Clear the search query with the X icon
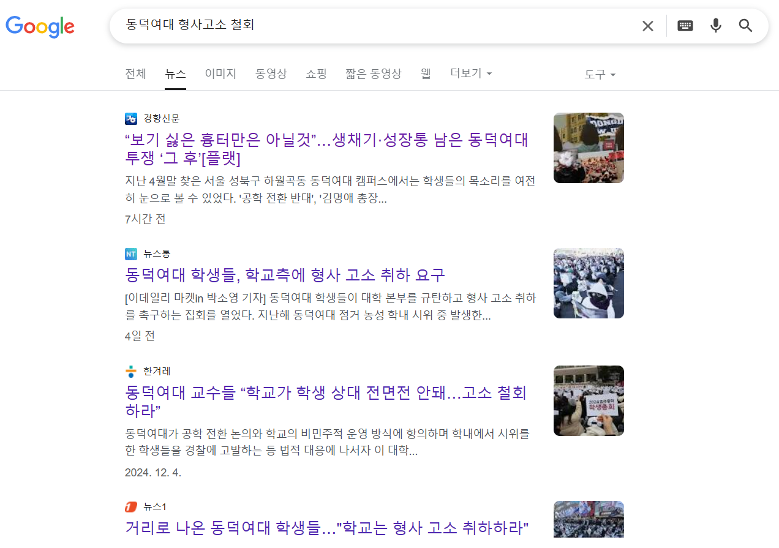Viewport: 779px width, 548px height. (x=647, y=26)
